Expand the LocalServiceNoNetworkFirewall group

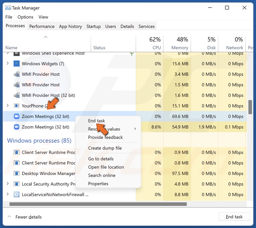coord(7,194)
